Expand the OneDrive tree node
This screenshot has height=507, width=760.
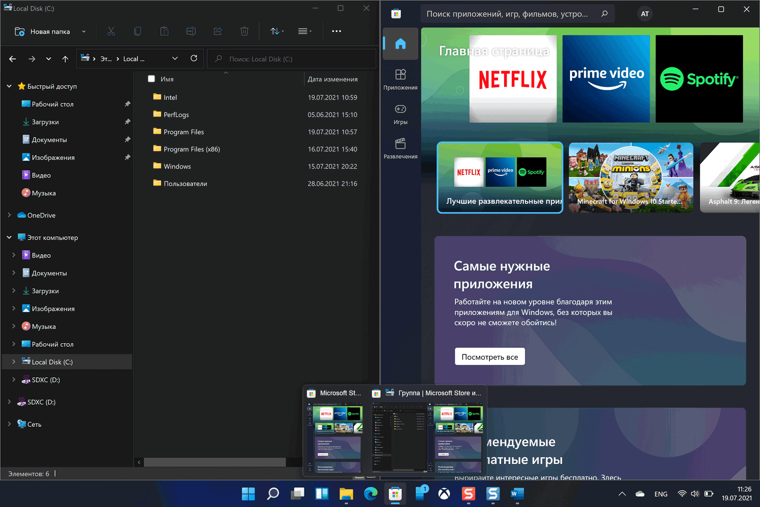tap(9, 215)
